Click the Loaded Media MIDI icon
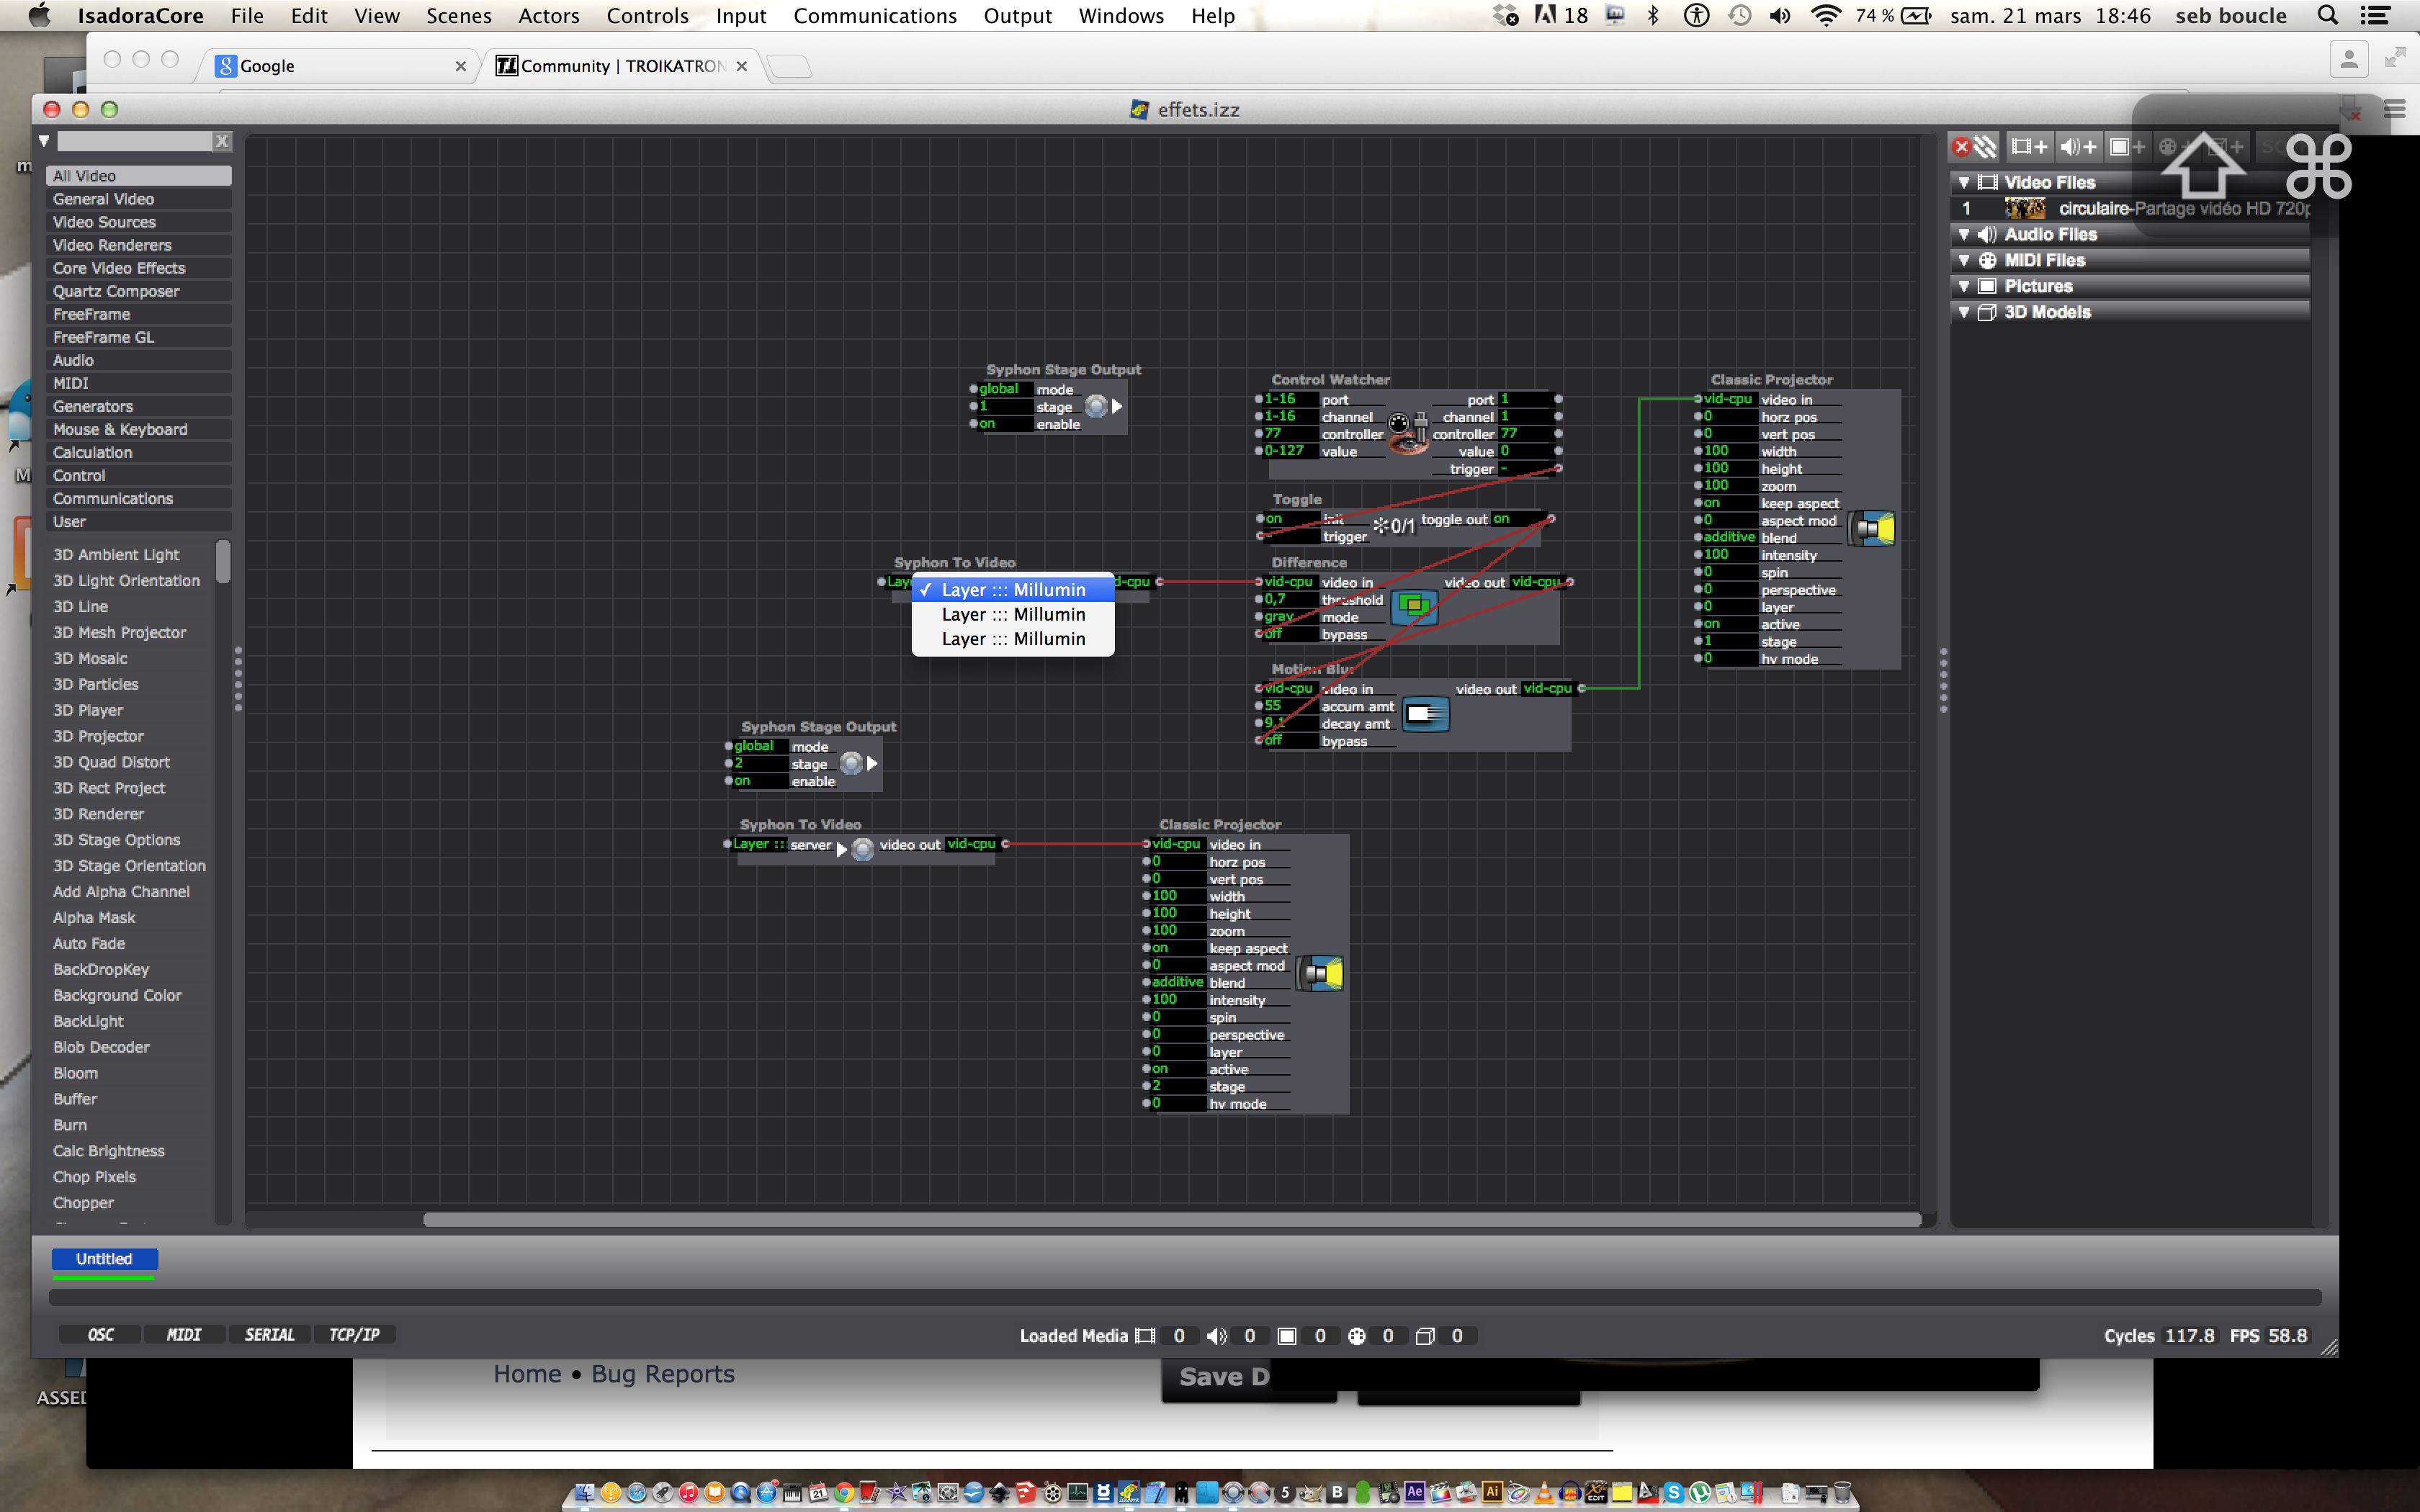Image resolution: width=2420 pixels, height=1512 pixels. [1357, 1336]
